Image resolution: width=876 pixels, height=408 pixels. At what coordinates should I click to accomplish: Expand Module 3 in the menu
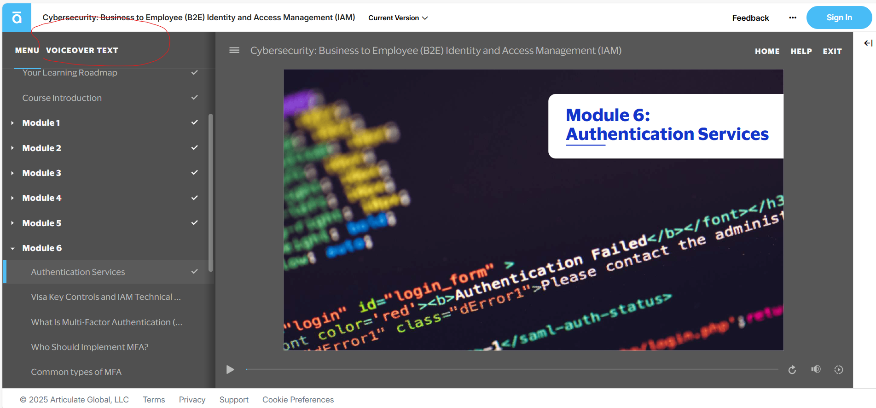(12, 173)
